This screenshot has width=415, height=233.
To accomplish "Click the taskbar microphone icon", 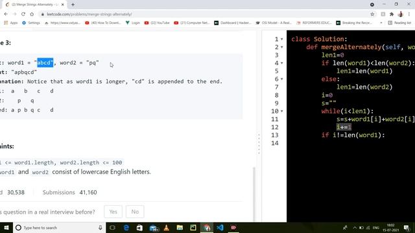I will coord(101,227).
